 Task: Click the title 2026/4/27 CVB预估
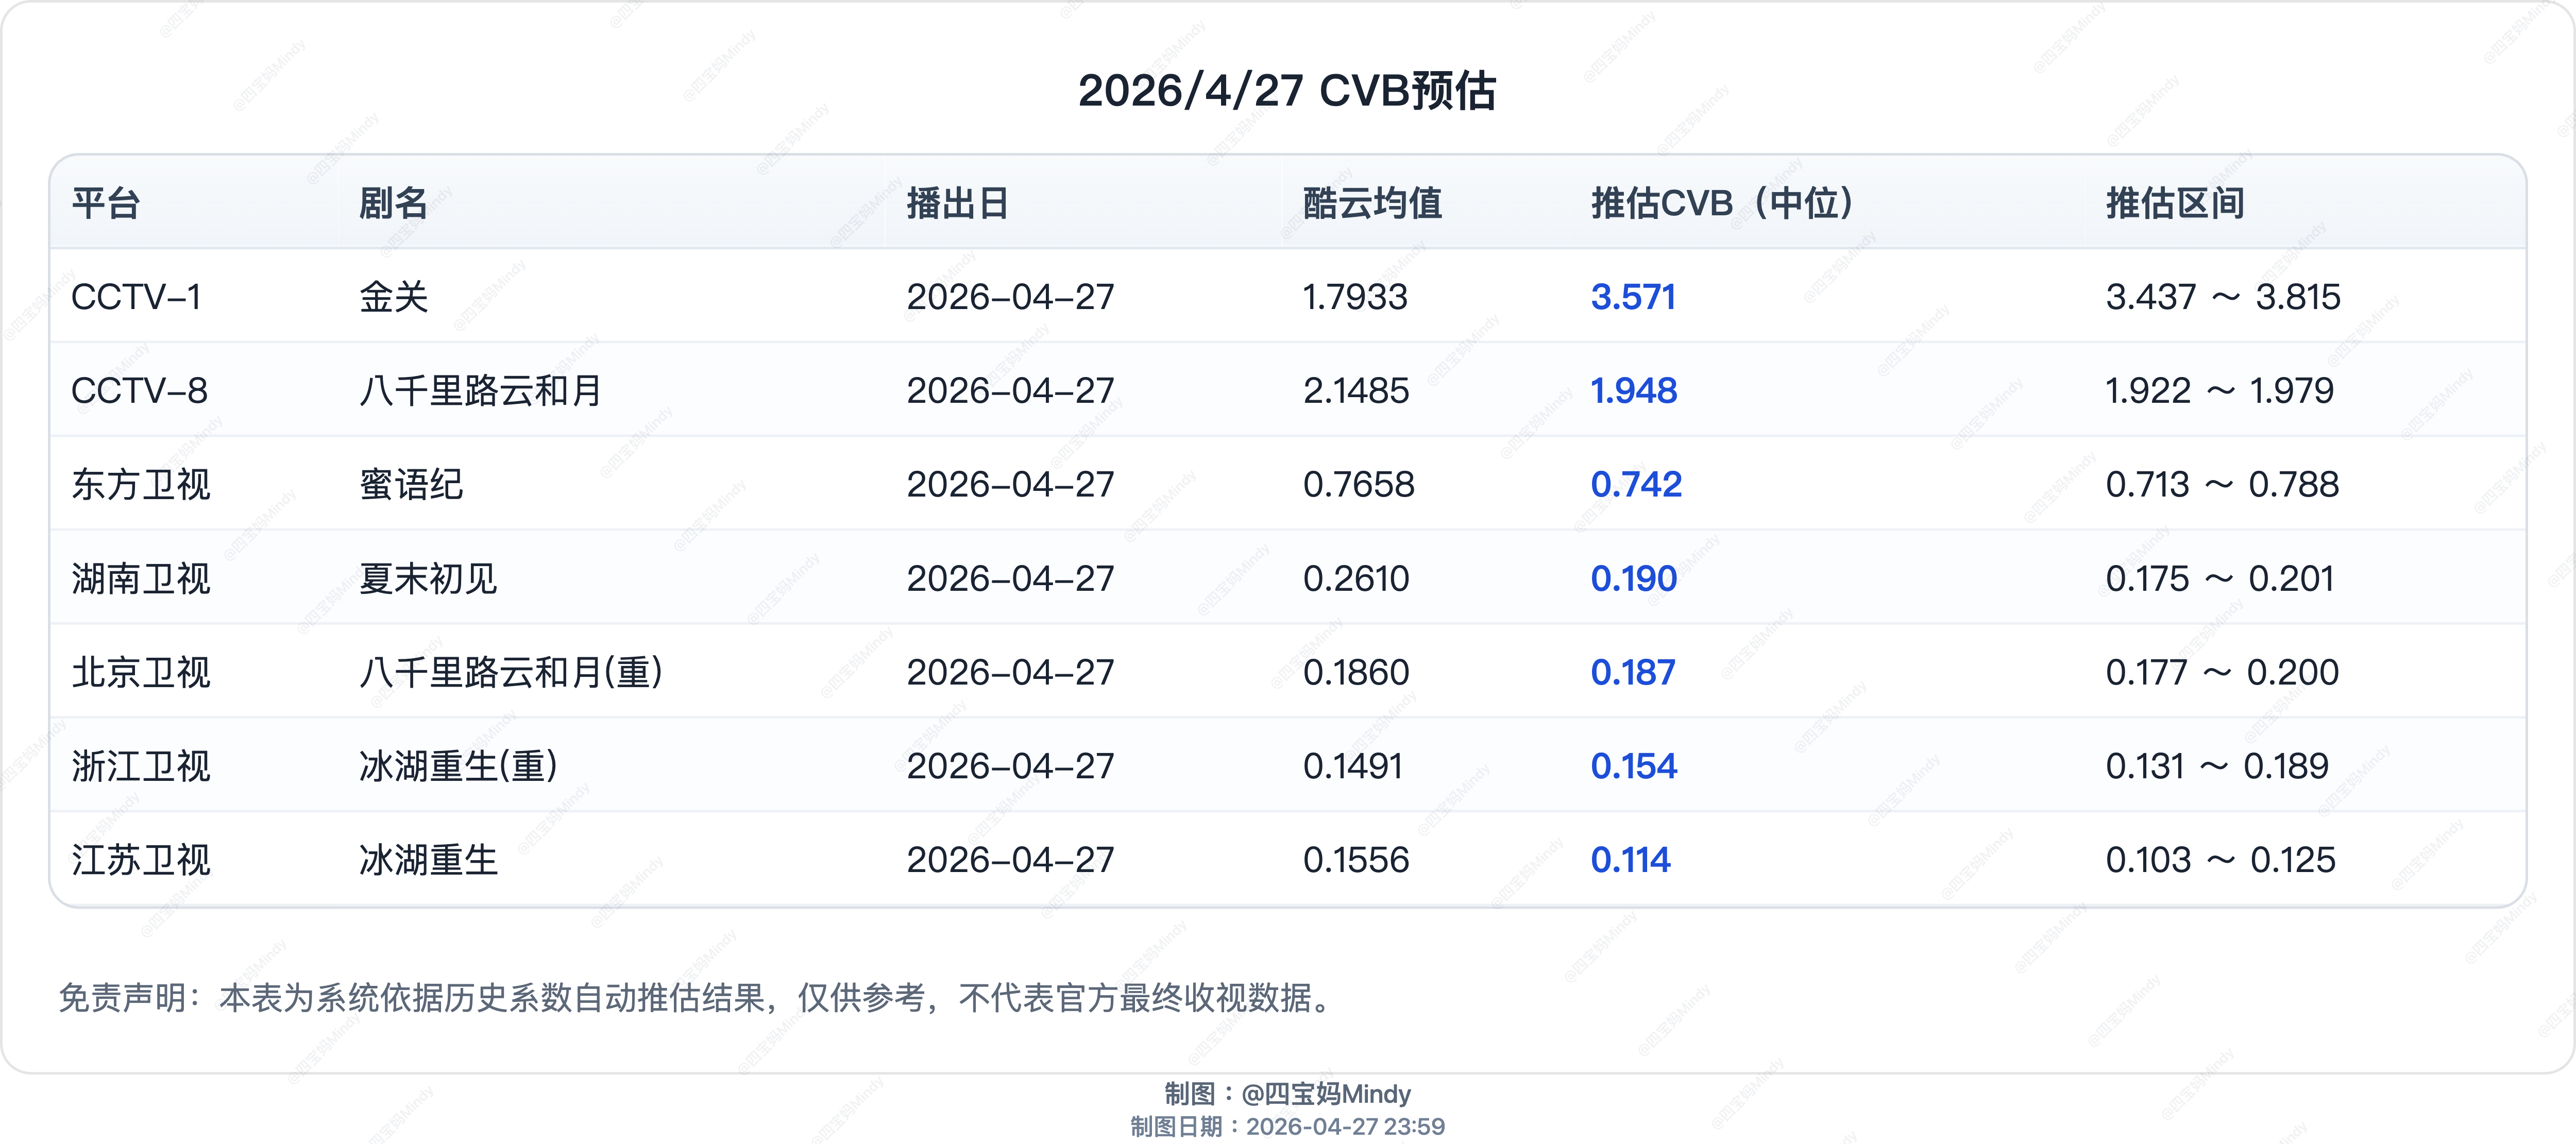pyautogui.click(x=1287, y=91)
